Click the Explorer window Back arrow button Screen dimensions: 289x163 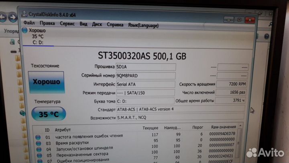(x=3, y=17)
